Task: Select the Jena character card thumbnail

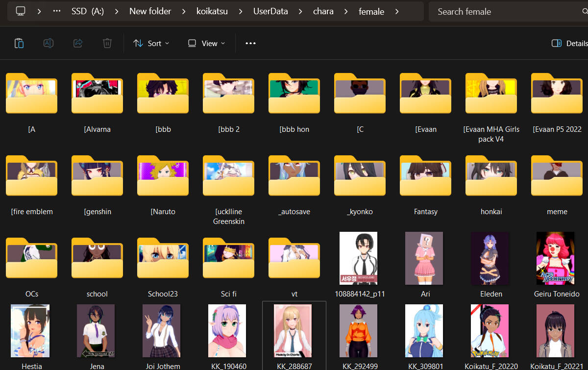Action: 96,331
